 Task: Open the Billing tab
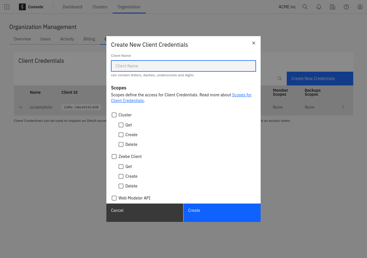[89, 39]
